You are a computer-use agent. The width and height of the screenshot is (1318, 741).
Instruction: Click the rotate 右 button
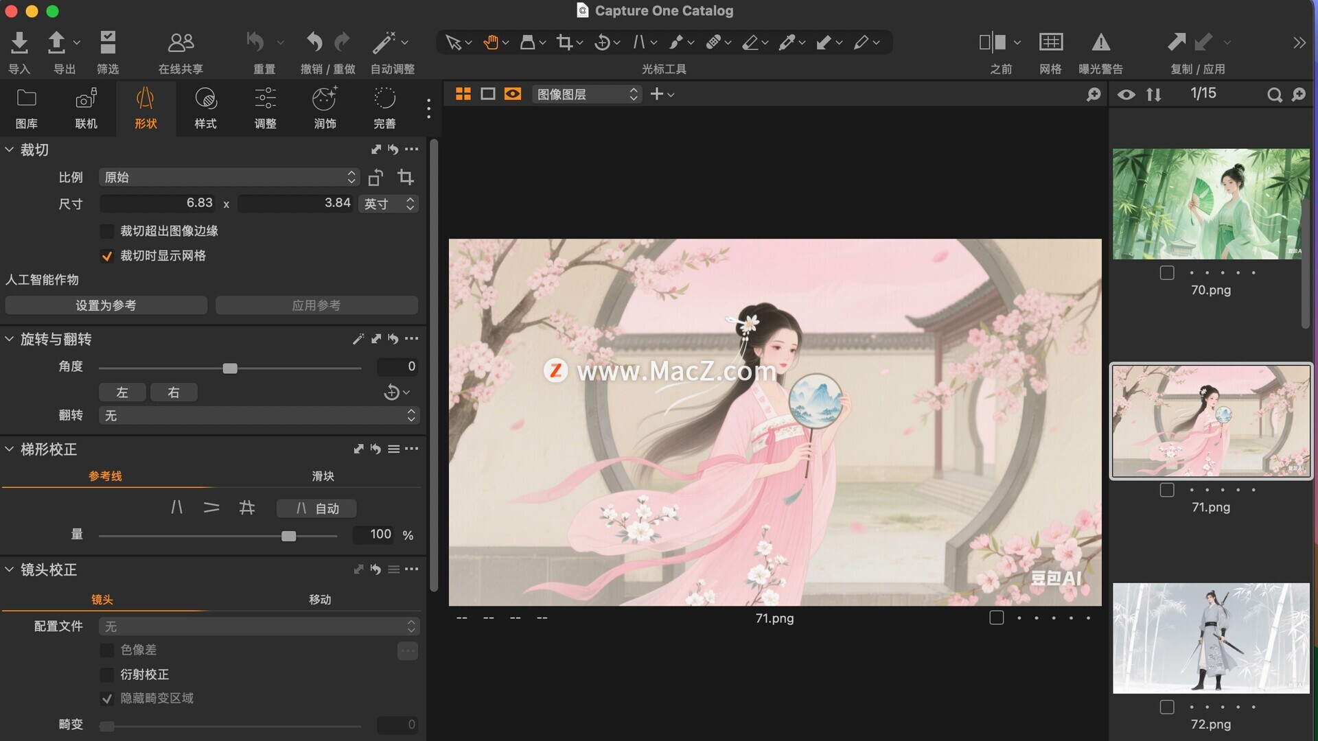pyautogui.click(x=174, y=392)
